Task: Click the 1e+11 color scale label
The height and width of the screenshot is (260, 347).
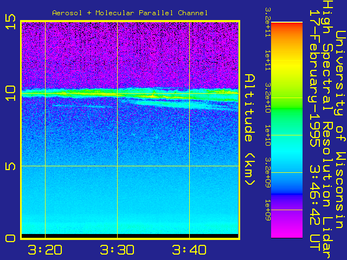Action: (268, 60)
